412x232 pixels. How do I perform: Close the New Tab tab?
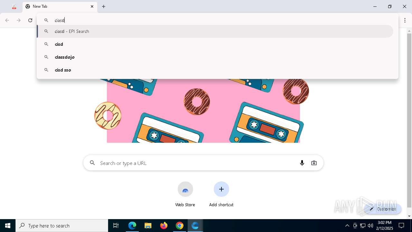pyautogui.click(x=92, y=6)
